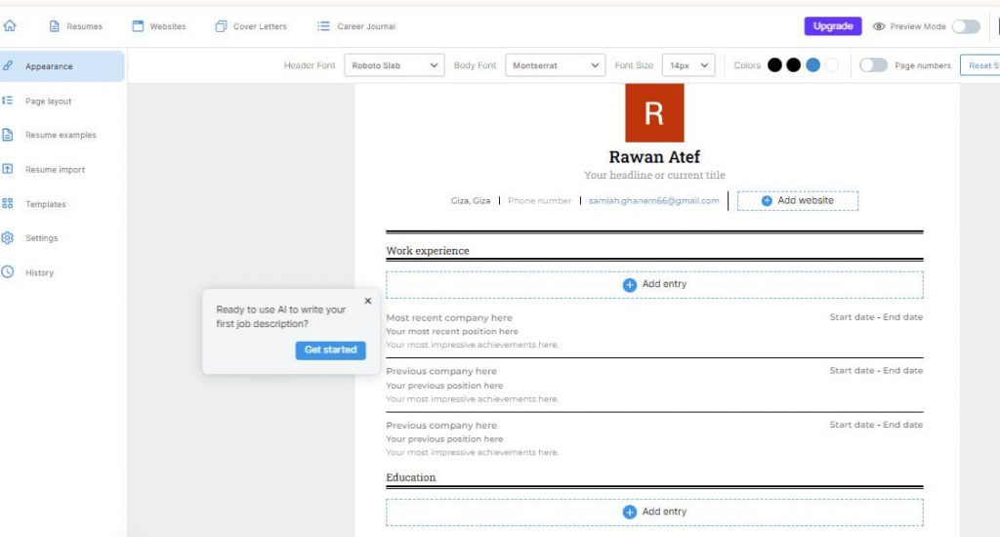This screenshot has width=1000, height=537.
Task: Click the home icon in top bar
Action: click(x=10, y=26)
